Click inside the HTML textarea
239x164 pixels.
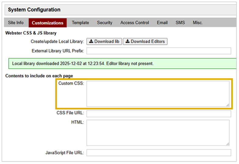[158, 133]
